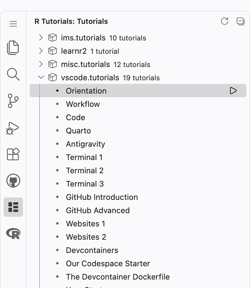The height and width of the screenshot is (288, 250).
Task: Open the Search magnifier icon
Action: pos(13,74)
